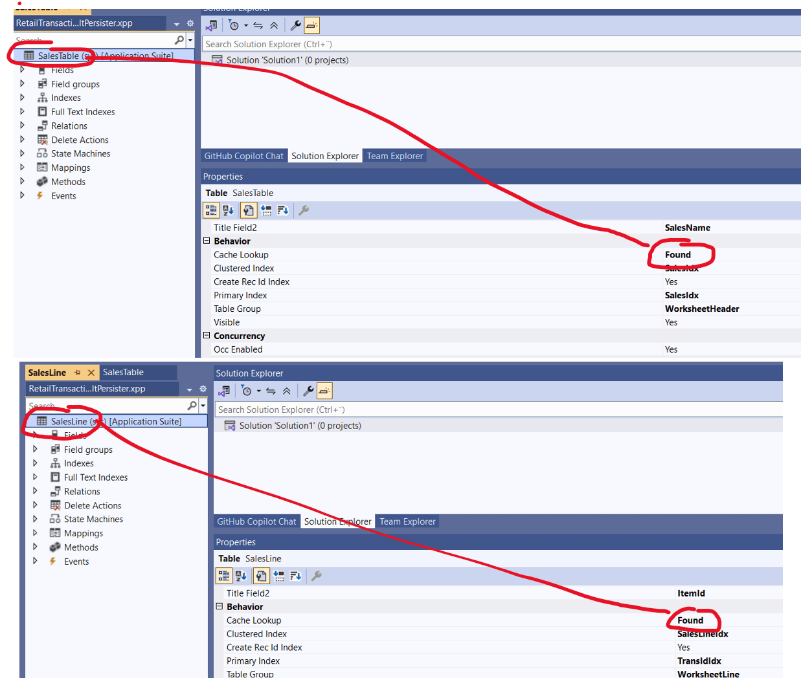
Task: Click the solution view switch icon above SalesTable properties
Action: [212, 26]
